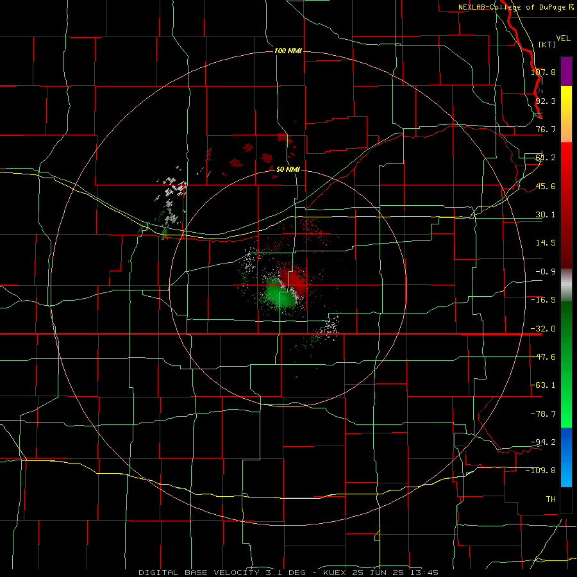Select the 45.6 scale value
Image resolution: width=577 pixels, height=577 pixels.
(546, 186)
